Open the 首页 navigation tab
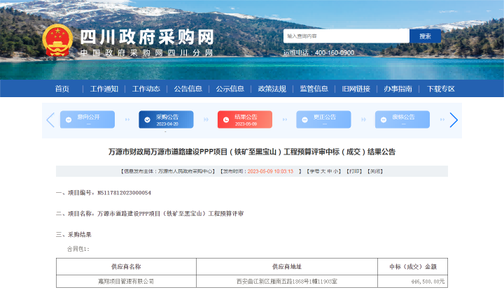 tap(62, 89)
